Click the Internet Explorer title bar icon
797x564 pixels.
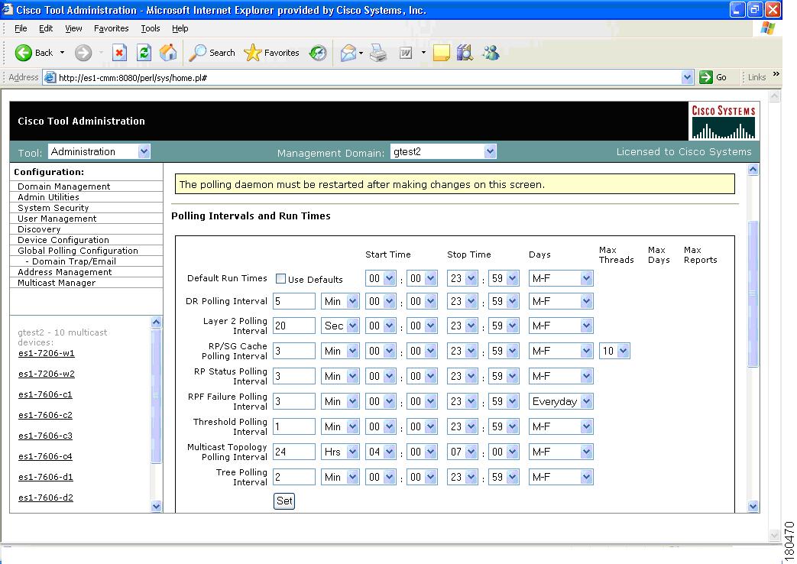point(7,10)
